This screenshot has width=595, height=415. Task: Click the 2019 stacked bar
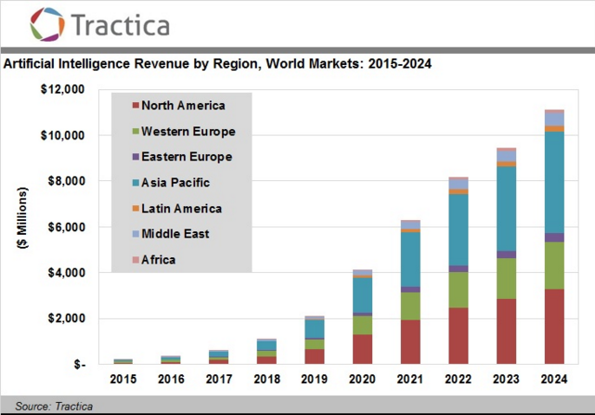(x=315, y=340)
